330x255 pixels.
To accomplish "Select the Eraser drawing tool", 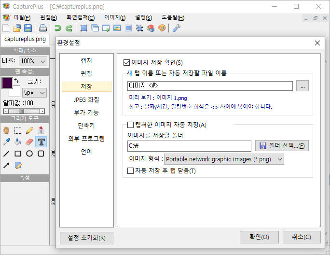I will 29,142.
